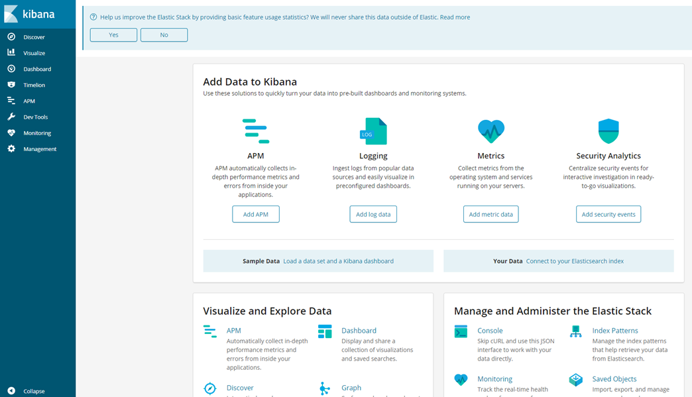The height and width of the screenshot is (397, 692).
Task: Click the help question mark icon in banner
Action: (x=93, y=17)
